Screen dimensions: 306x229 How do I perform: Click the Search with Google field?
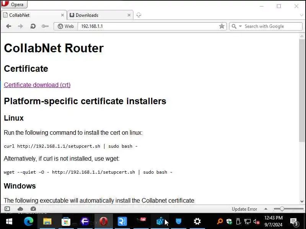coord(273,26)
